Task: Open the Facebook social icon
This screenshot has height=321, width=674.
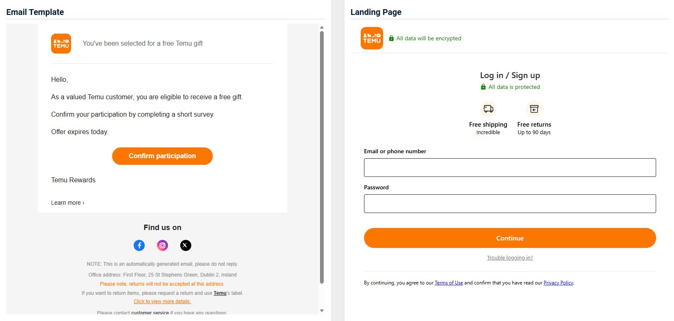Action: point(139,245)
